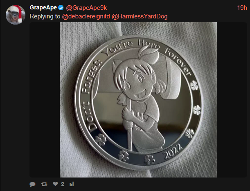Viewport: 250px width, 191px height.
Task: Open GrapeApe's profile from the ape avatar
Action: (16, 15)
